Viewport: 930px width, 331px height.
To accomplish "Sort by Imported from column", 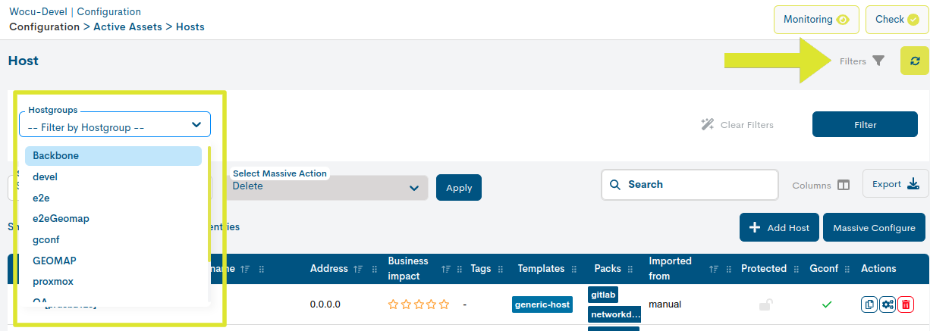I will pos(715,269).
